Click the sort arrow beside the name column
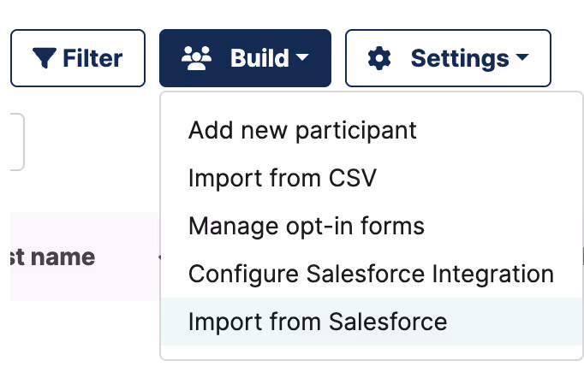The image size is (584, 390). click(x=158, y=257)
